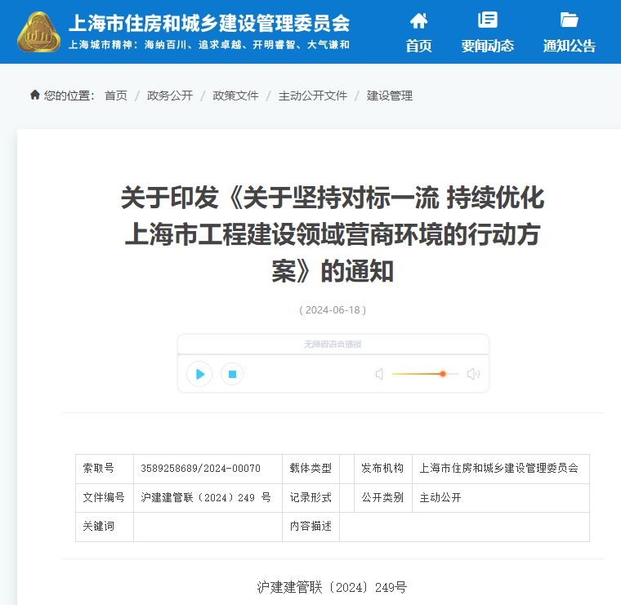Follow the 主动公开文件 breadcrumb link

(313, 96)
